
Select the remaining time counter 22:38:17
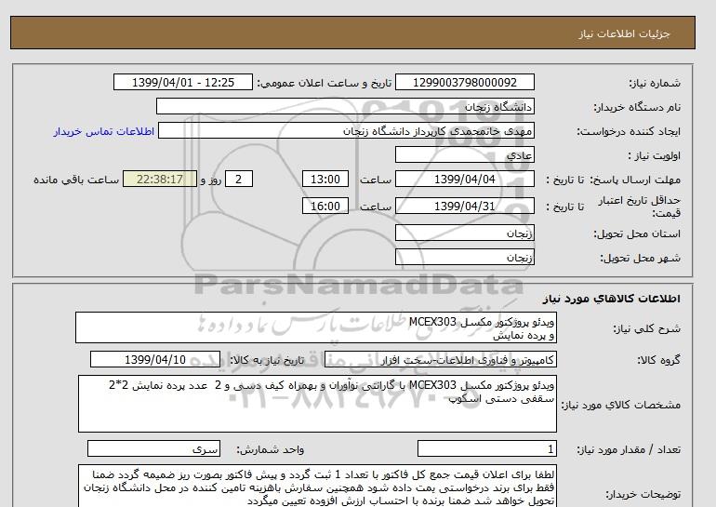point(160,179)
